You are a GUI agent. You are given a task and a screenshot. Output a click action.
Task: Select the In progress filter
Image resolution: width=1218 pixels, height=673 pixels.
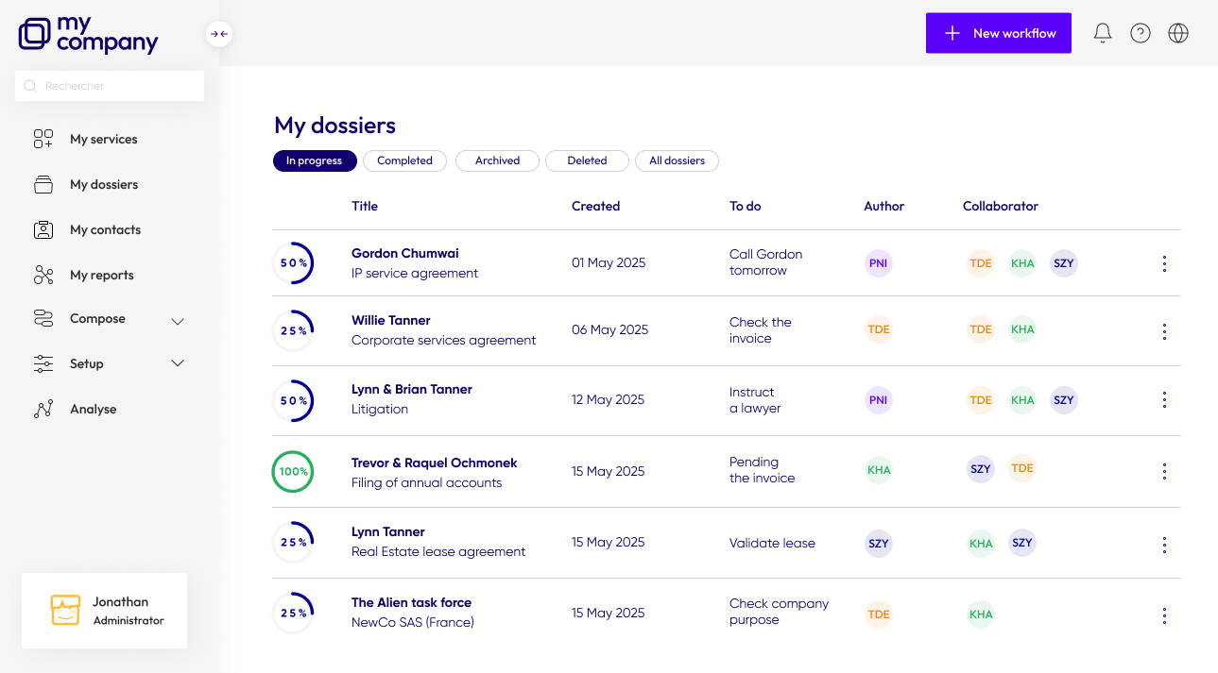click(x=315, y=161)
